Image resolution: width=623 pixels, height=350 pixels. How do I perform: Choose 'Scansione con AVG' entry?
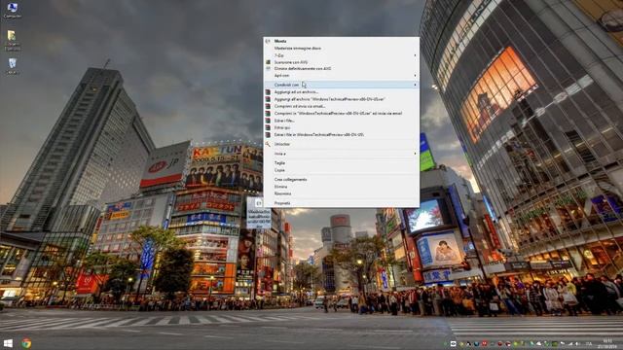click(x=342, y=62)
